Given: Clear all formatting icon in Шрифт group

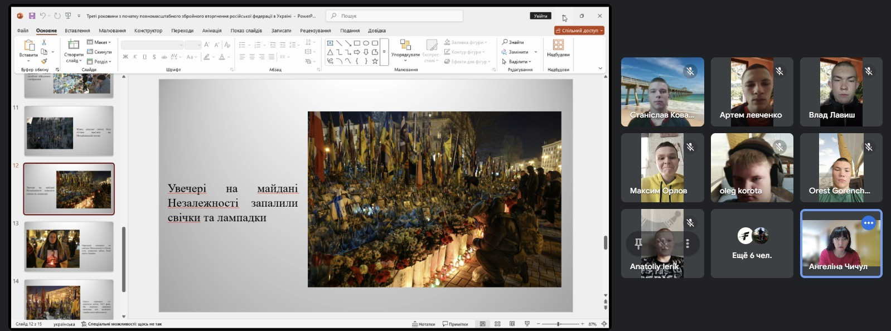Looking at the screenshot, I should tap(227, 45).
